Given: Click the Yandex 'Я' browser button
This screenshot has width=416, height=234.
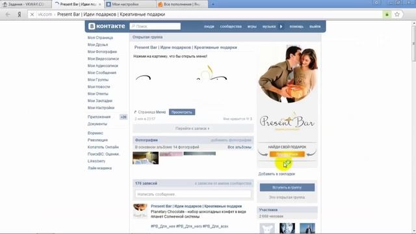Looking at the screenshot, I should tap(19, 14).
